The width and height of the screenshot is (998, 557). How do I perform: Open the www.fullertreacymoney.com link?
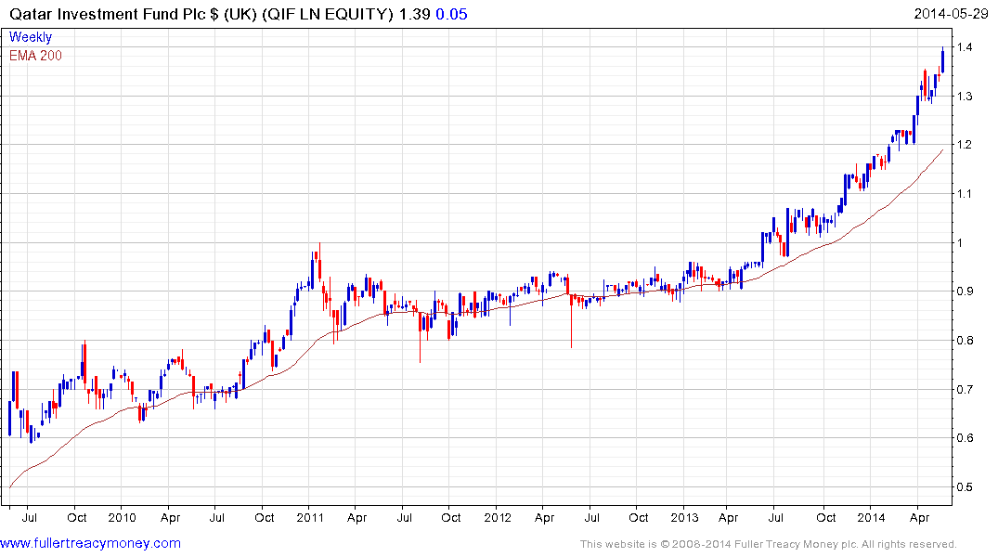tap(90, 544)
